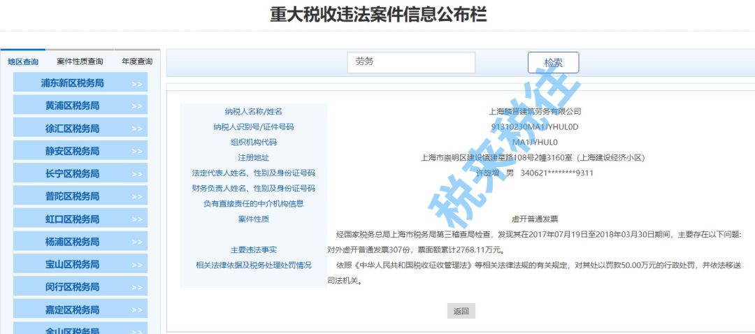
Task: Switch to the 案件性质查询 tab
Action: point(80,61)
